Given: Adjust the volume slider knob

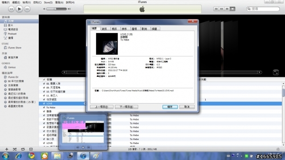Looking at the screenshot, I should click(55, 9).
